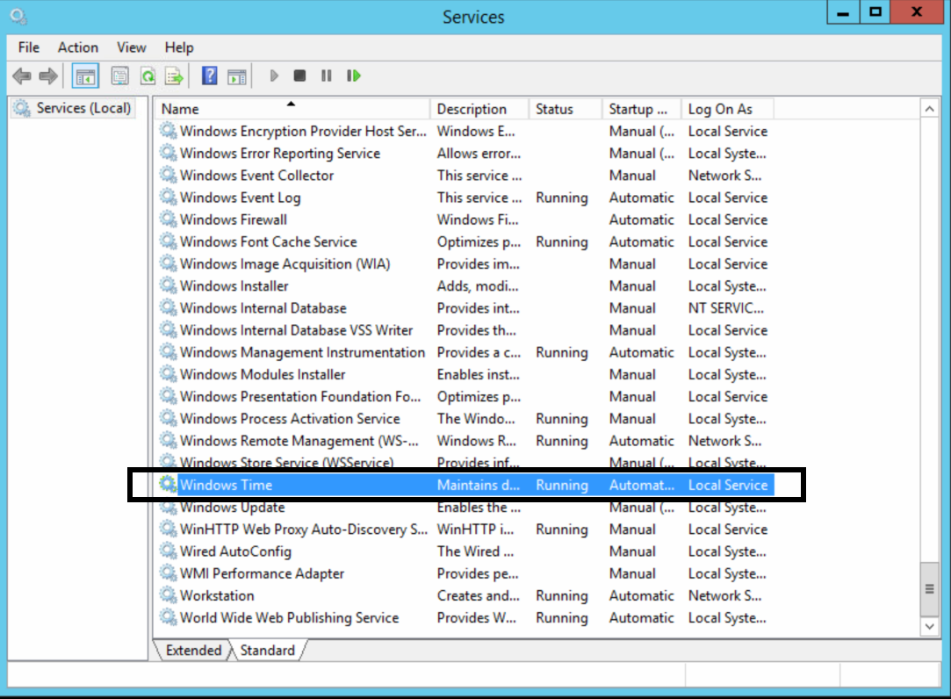Click the Back navigation arrow
Viewport: 951px width, 699px height.
click(x=21, y=76)
